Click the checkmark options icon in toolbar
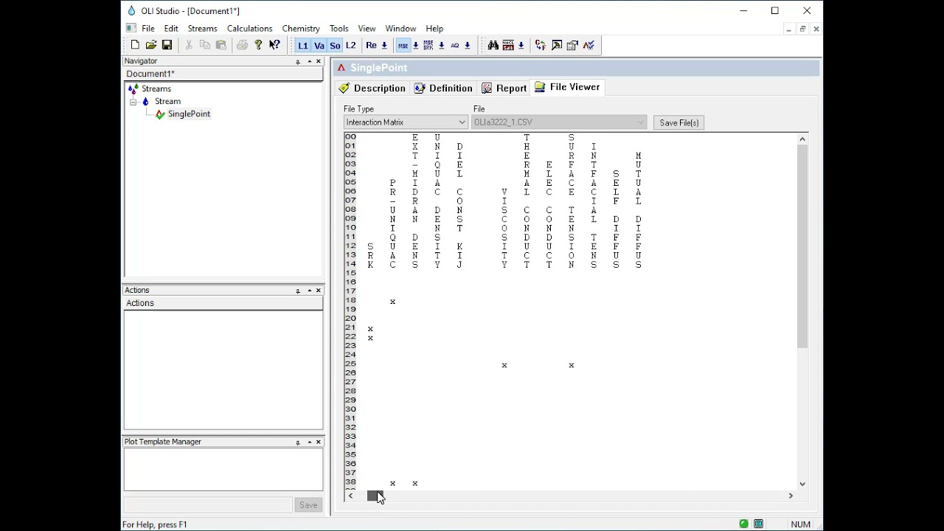 coord(589,46)
